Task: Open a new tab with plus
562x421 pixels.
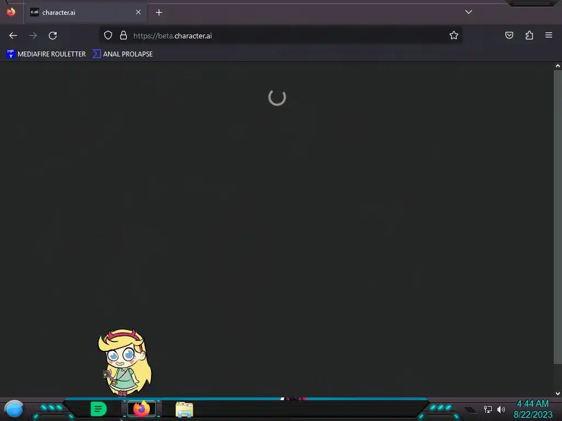Action: [x=159, y=13]
